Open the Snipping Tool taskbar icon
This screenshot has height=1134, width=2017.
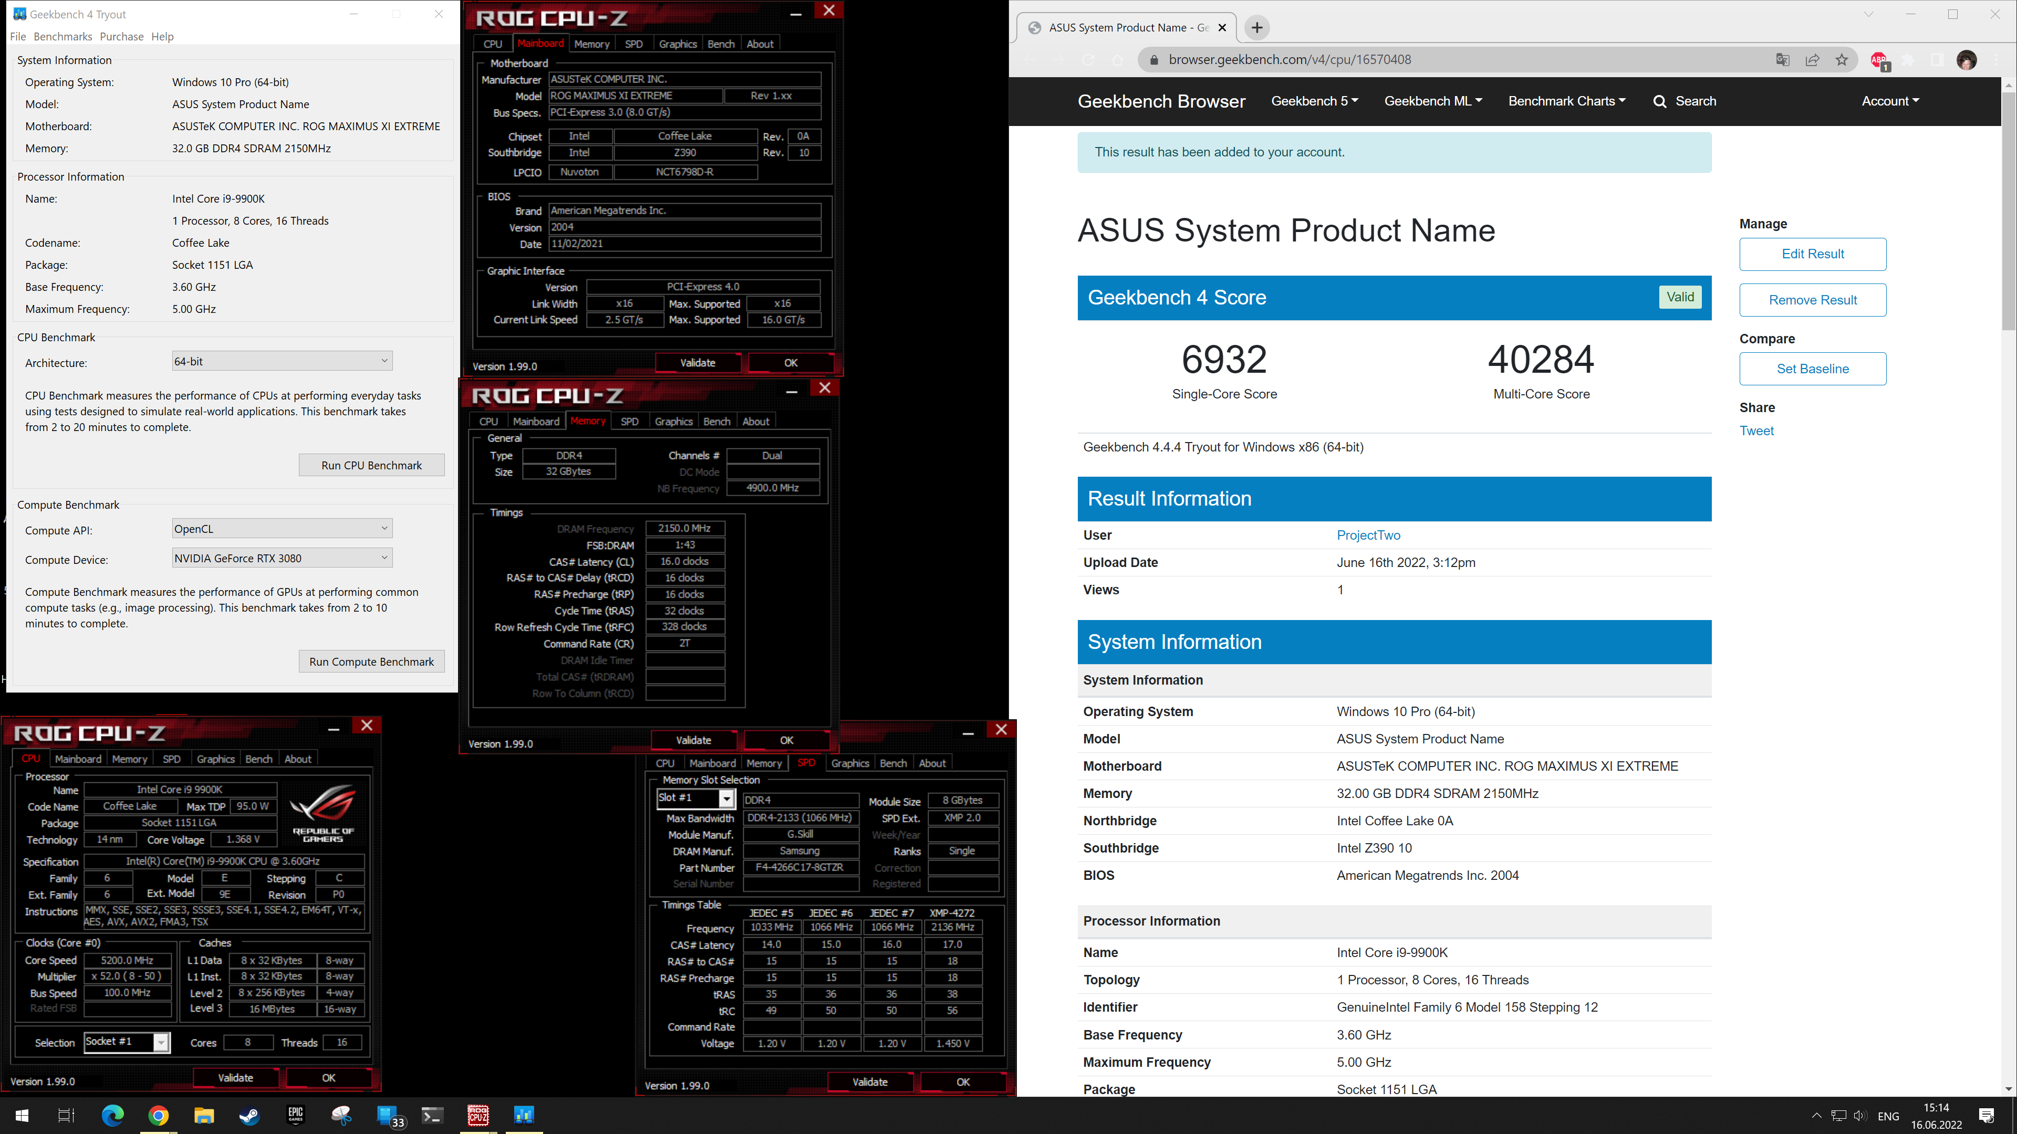[341, 1115]
